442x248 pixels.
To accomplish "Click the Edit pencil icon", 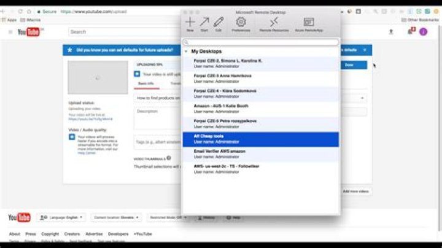I will pos(219,23).
